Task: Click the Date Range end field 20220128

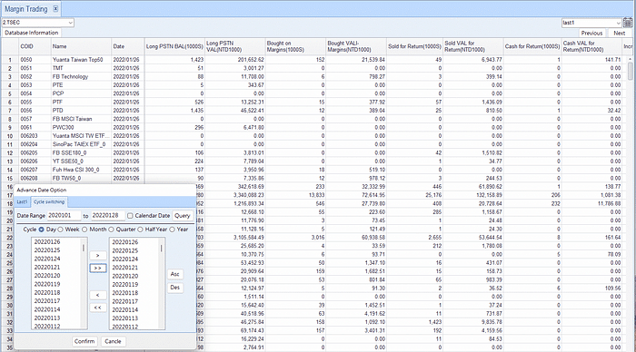Action: [108, 216]
